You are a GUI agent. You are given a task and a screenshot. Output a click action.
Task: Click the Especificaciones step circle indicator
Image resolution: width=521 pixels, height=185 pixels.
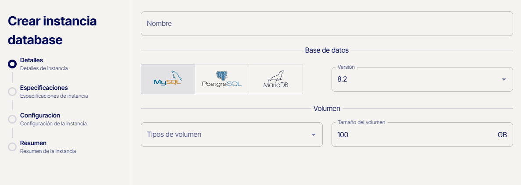(12, 92)
